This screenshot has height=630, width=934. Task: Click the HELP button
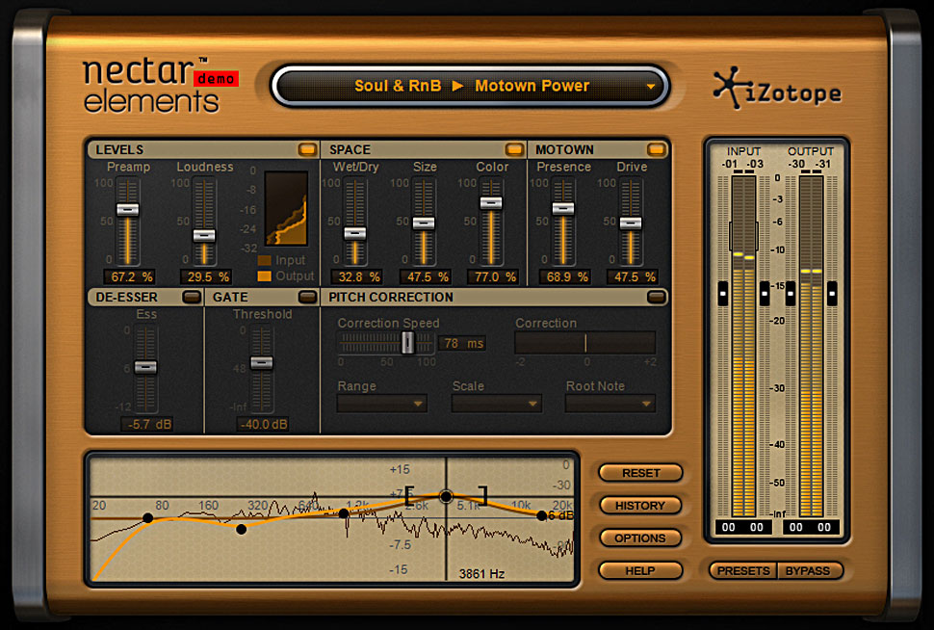click(x=641, y=571)
